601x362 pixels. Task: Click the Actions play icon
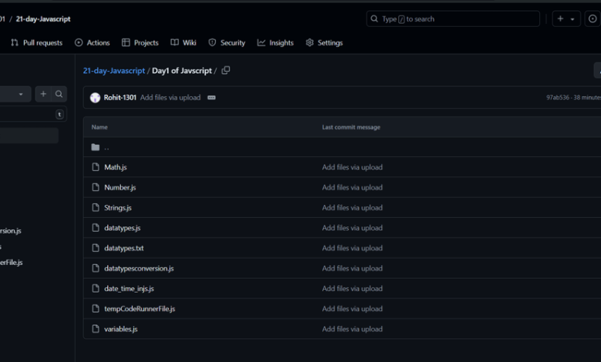(x=79, y=42)
